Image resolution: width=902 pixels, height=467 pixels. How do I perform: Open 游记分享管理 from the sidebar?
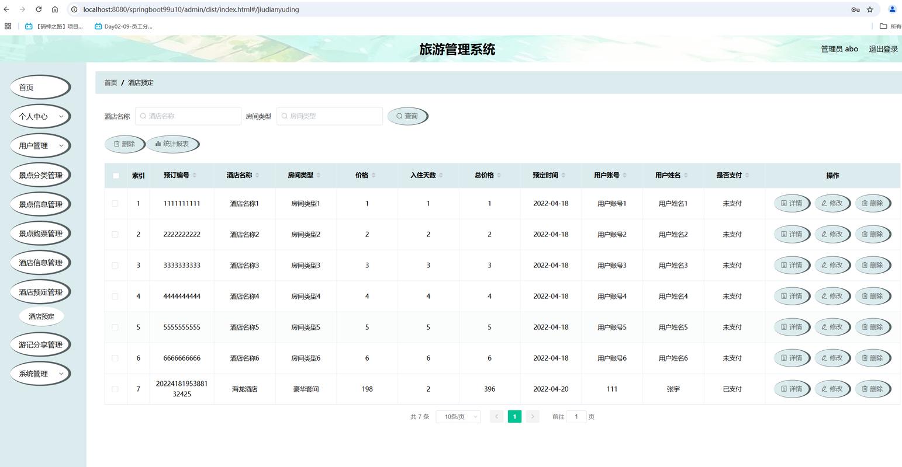(40, 344)
